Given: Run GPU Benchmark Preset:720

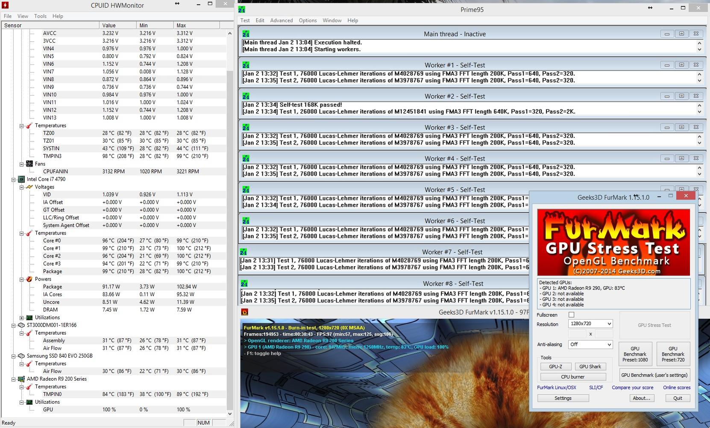Looking at the screenshot, I should (673, 354).
